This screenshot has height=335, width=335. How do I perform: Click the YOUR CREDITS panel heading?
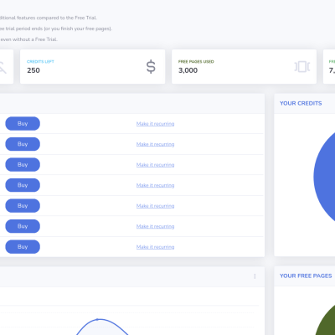coord(301,103)
